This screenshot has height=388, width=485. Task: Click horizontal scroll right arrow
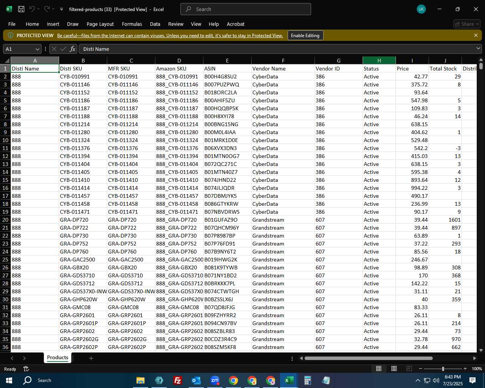(474, 358)
